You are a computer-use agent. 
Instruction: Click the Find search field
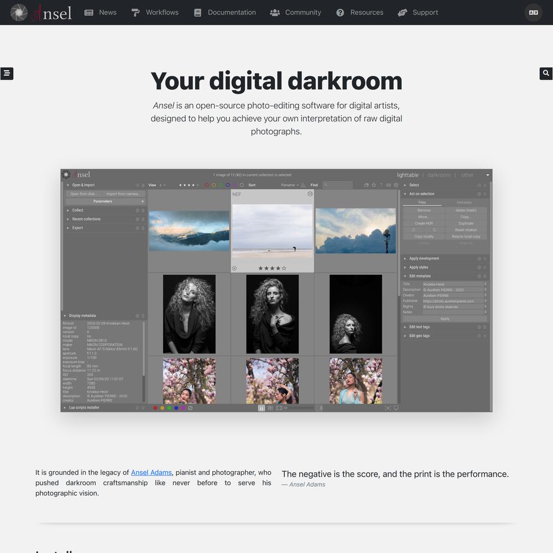point(337,185)
